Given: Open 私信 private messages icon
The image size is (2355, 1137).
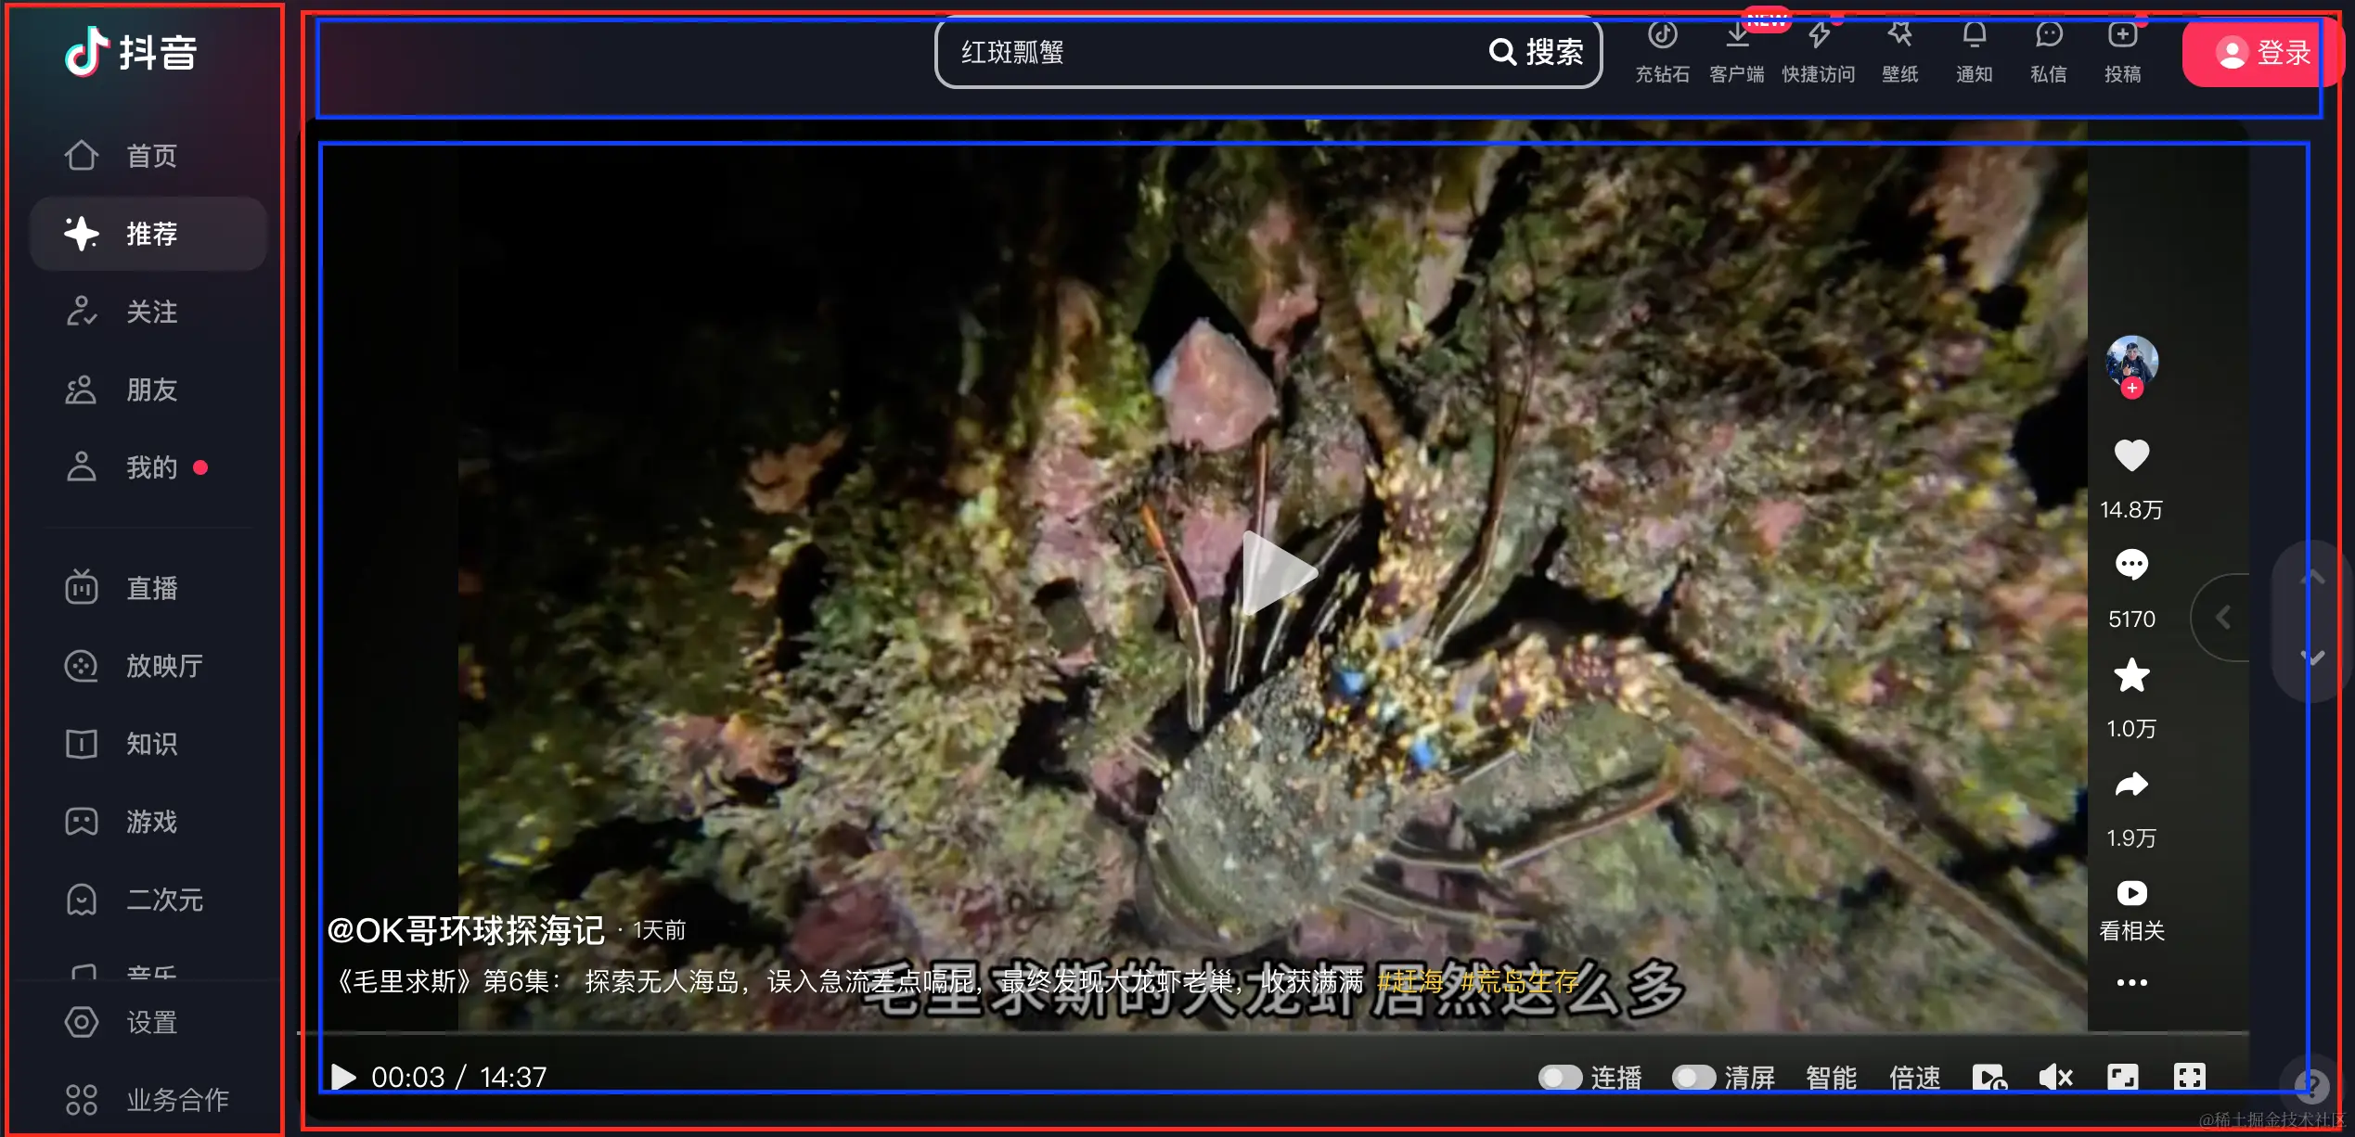Looking at the screenshot, I should pos(2048,37).
